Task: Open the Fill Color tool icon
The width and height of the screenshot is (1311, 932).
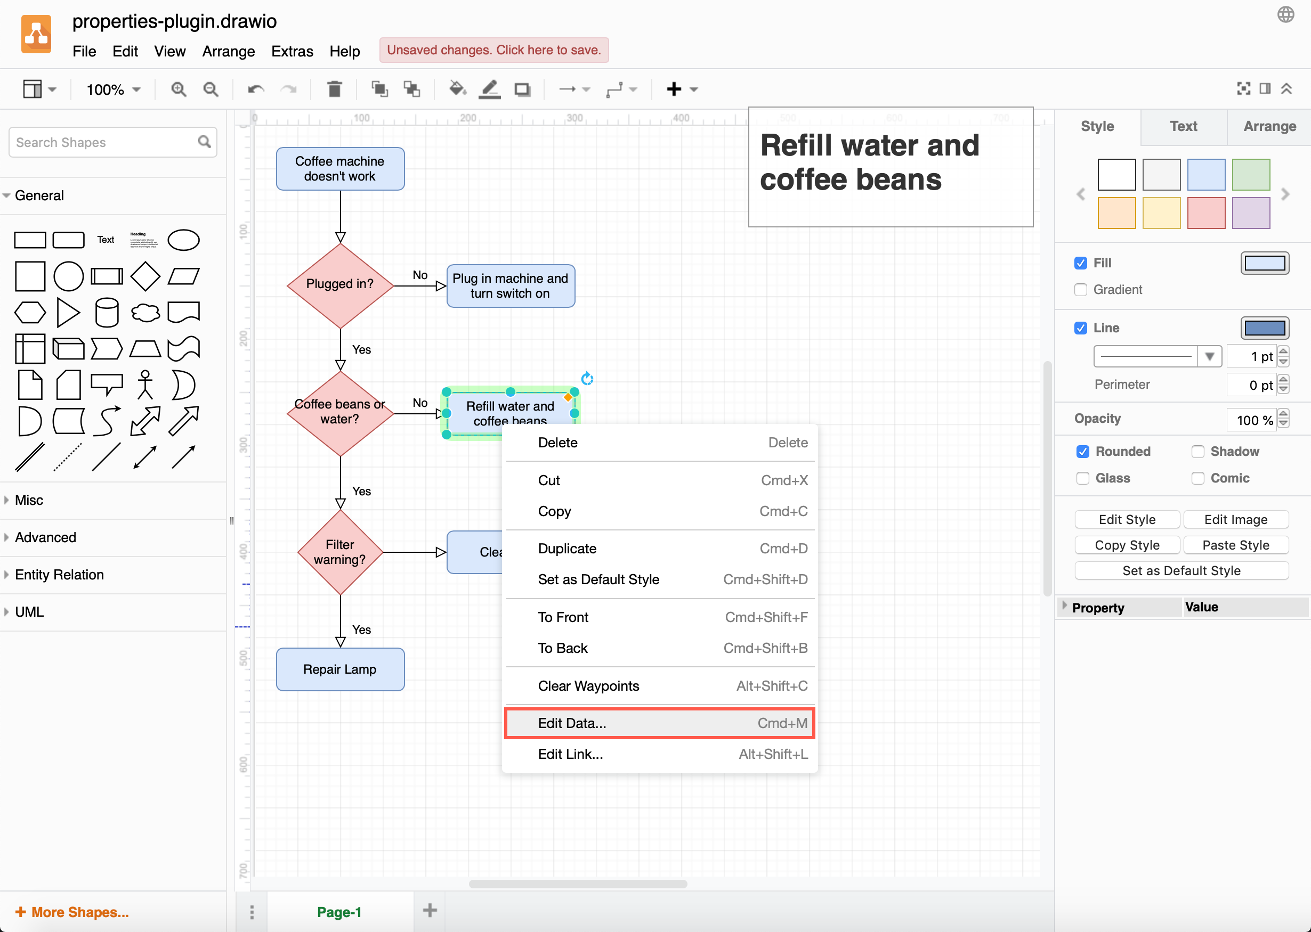Action: 458,89
